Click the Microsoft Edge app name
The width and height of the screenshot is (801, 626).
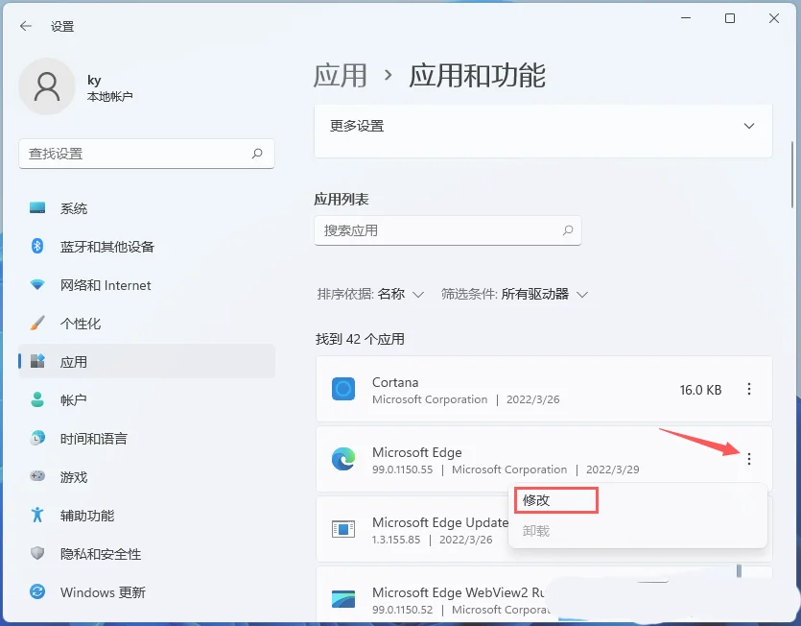pyautogui.click(x=417, y=452)
